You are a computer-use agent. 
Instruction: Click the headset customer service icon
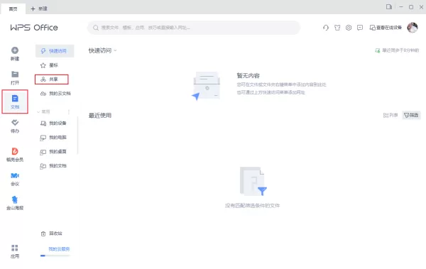(326, 28)
